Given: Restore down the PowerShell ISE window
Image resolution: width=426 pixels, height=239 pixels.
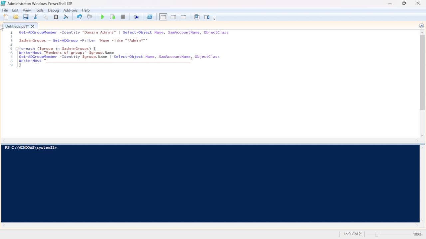Looking at the screenshot, I should (x=404, y=3).
